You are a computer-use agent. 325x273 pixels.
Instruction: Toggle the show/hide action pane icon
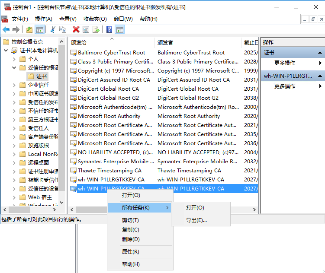[120, 29]
